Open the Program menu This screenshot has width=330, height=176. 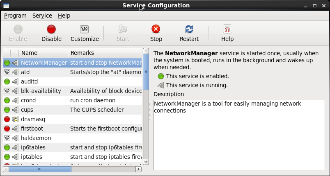[x=15, y=16]
